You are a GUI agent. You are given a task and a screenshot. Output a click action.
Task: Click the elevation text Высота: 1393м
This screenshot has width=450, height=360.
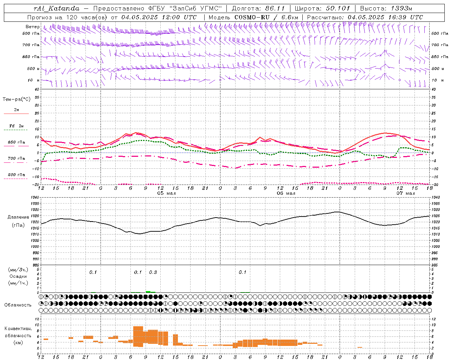386,8
